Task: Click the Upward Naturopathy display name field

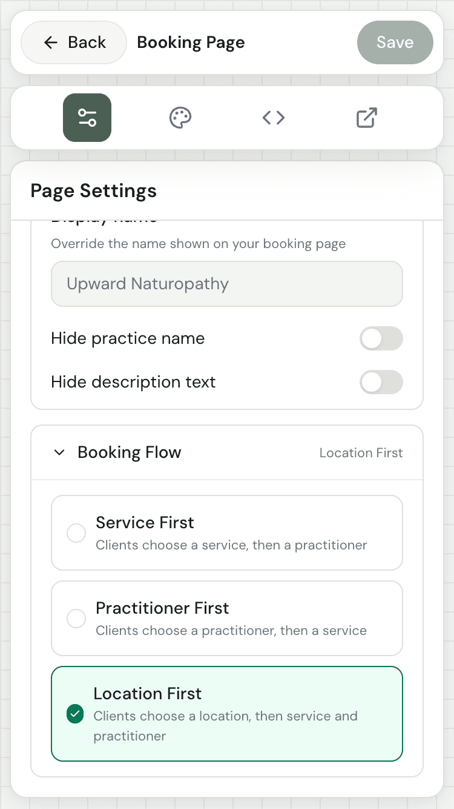Action: [x=227, y=283]
